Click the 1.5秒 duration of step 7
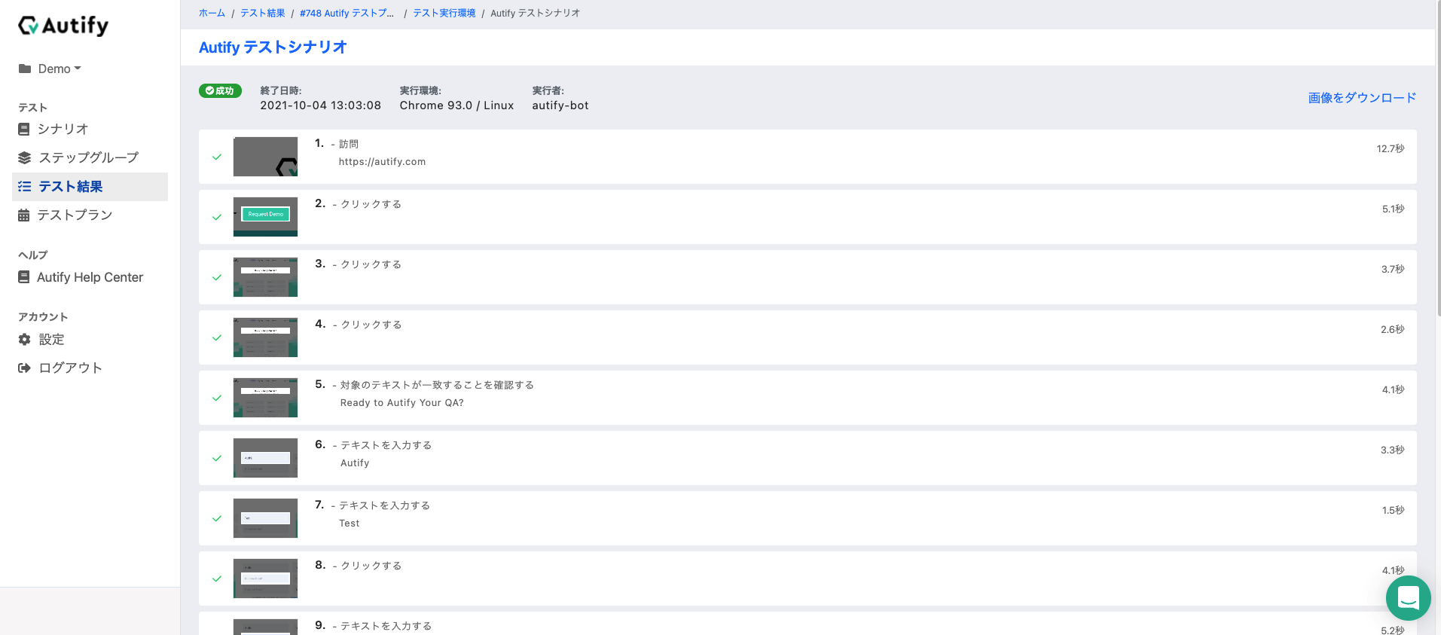 (x=1393, y=510)
